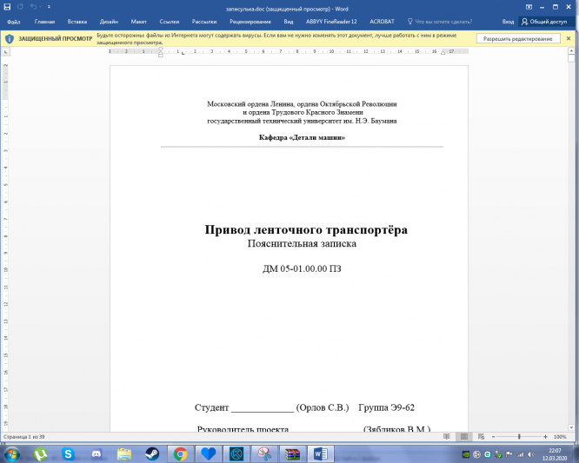Switch to the Рассылки ribbon tab

pyautogui.click(x=204, y=22)
